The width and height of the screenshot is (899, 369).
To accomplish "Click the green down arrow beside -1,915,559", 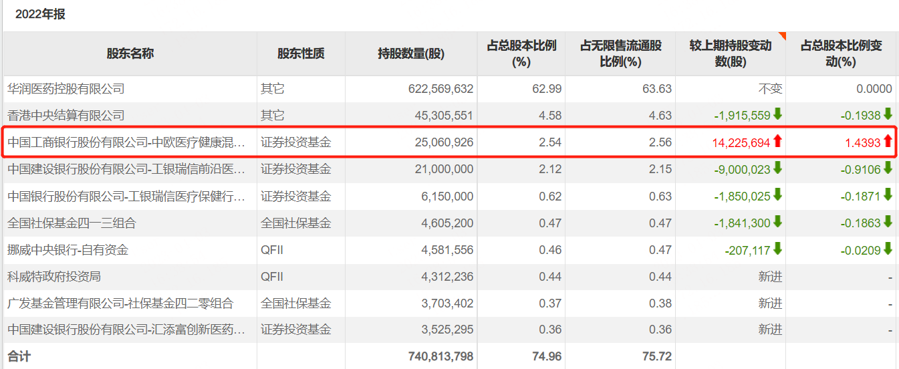I will click(777, 115).
